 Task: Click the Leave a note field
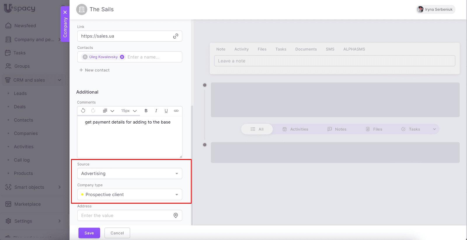point(334,61)
